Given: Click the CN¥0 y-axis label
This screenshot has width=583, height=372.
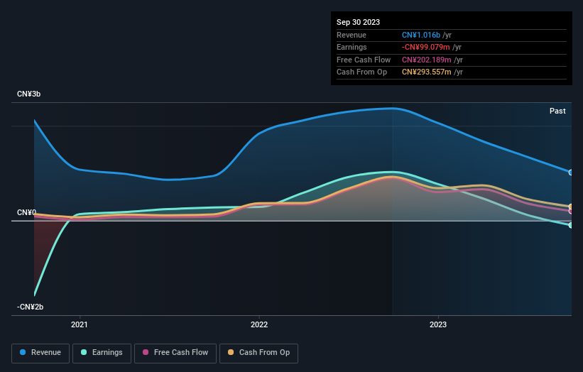Looking at the screenshot, I should click(x=26, y=212).
